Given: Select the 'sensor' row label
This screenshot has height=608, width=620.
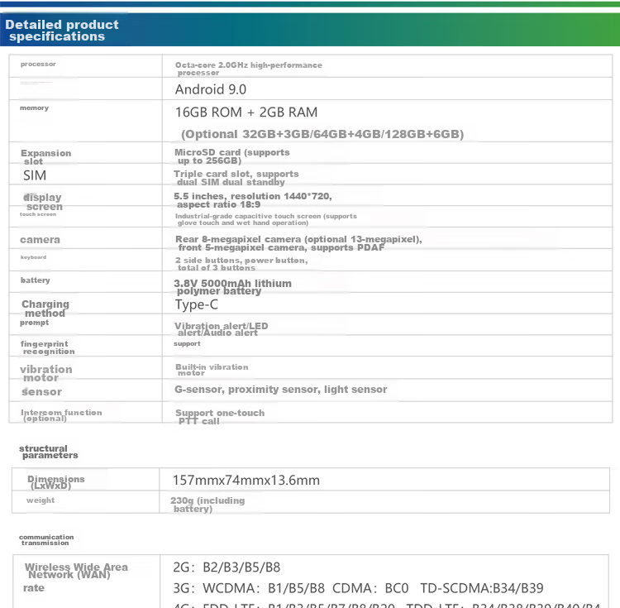Looking at the screenshot, I should (x=41, y=392).
